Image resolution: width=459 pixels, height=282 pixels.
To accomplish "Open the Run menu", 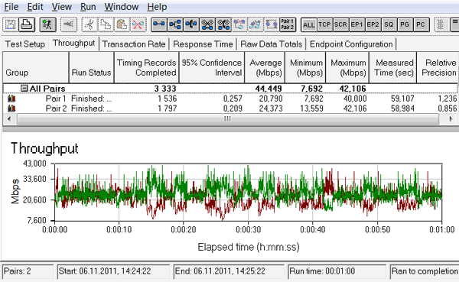I will point(88,7).
